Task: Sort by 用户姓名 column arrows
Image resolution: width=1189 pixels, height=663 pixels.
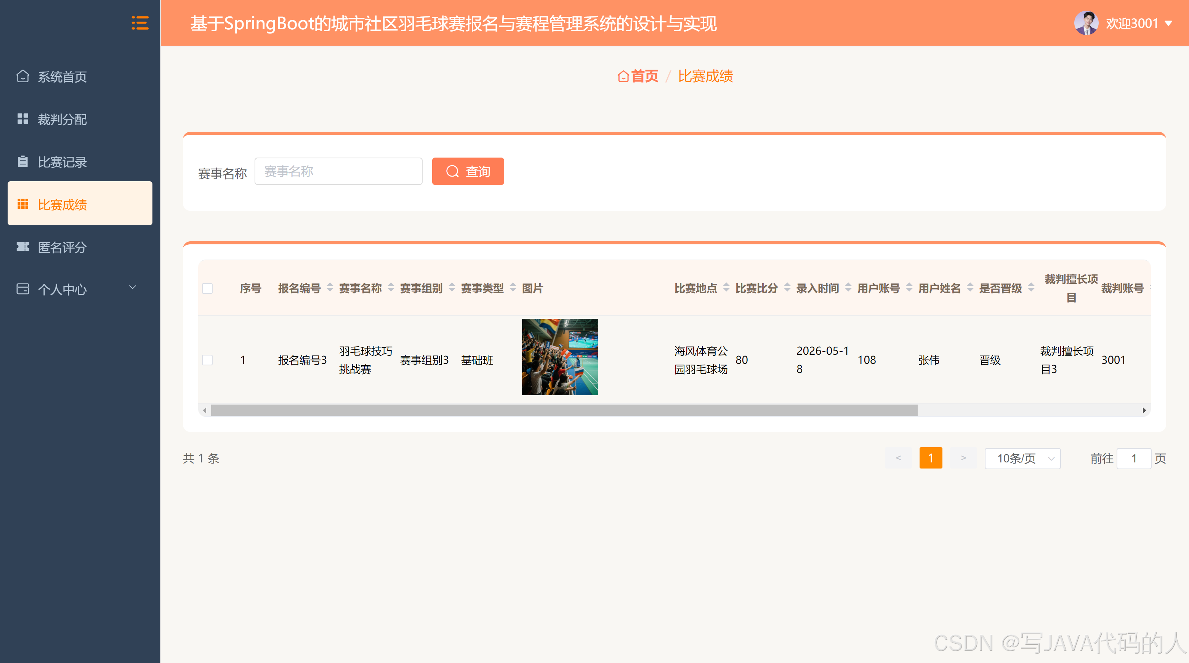Action: pyautogui.click(x=970, y=288)
